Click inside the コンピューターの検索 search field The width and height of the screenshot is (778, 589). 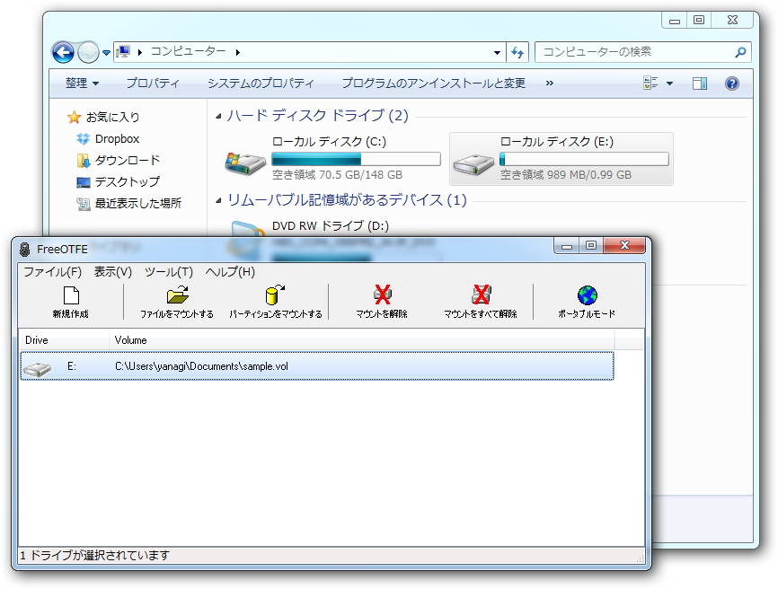tap(629, 52)
